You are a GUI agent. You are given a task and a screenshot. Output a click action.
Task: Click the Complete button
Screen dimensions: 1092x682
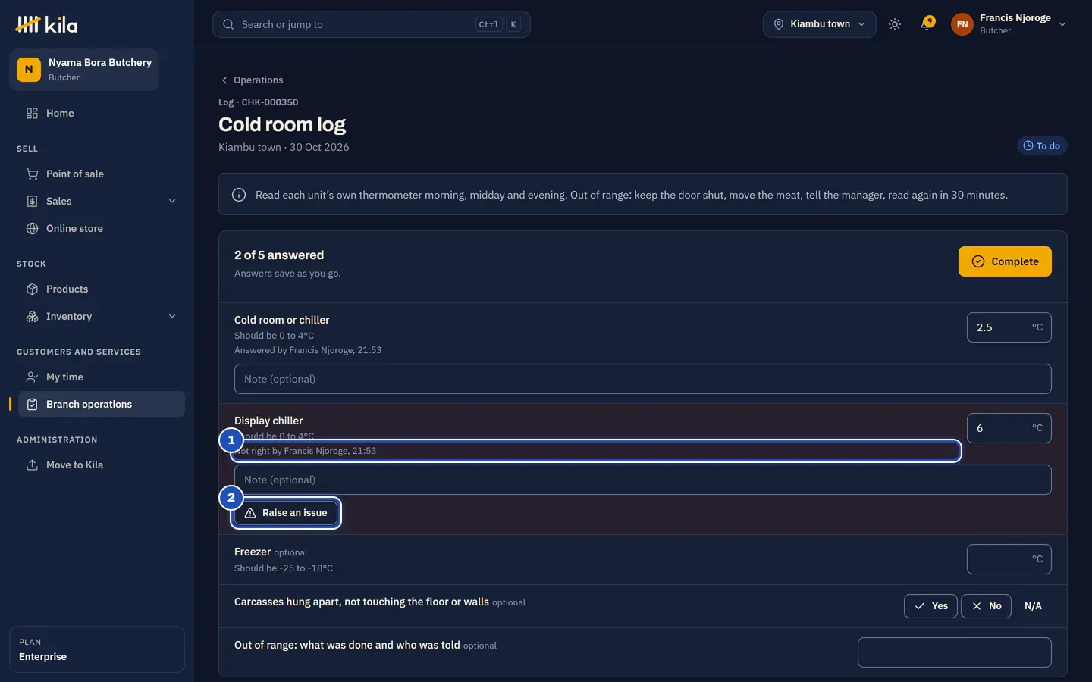pos(1005,261)
